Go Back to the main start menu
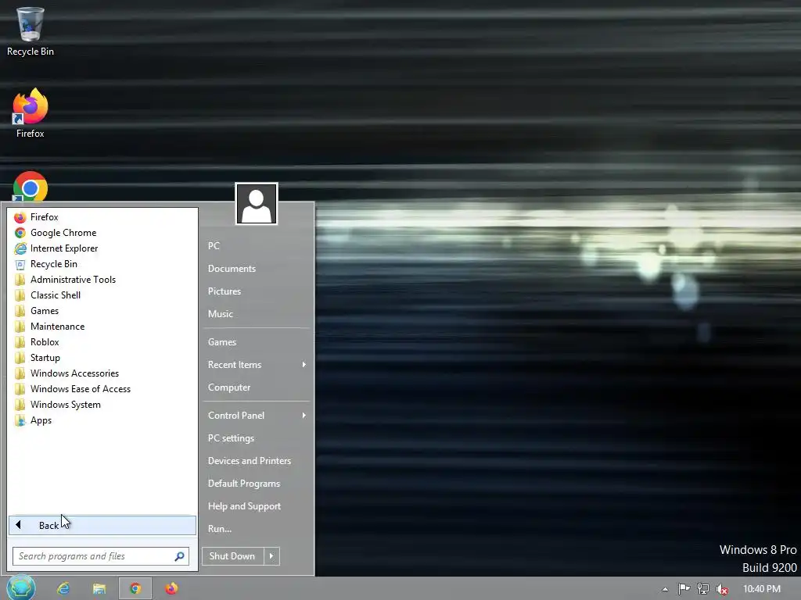 (102, 526)
